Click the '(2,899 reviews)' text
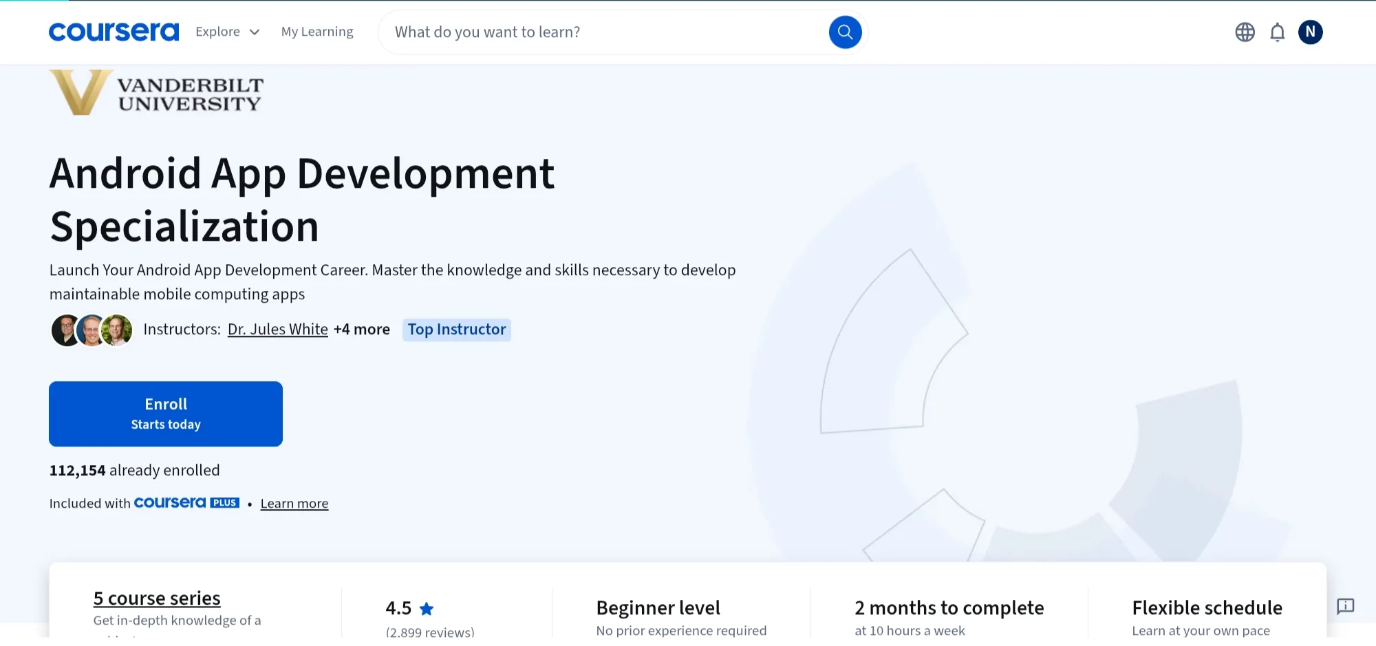Screen dimensions: 1376x646 430,632
